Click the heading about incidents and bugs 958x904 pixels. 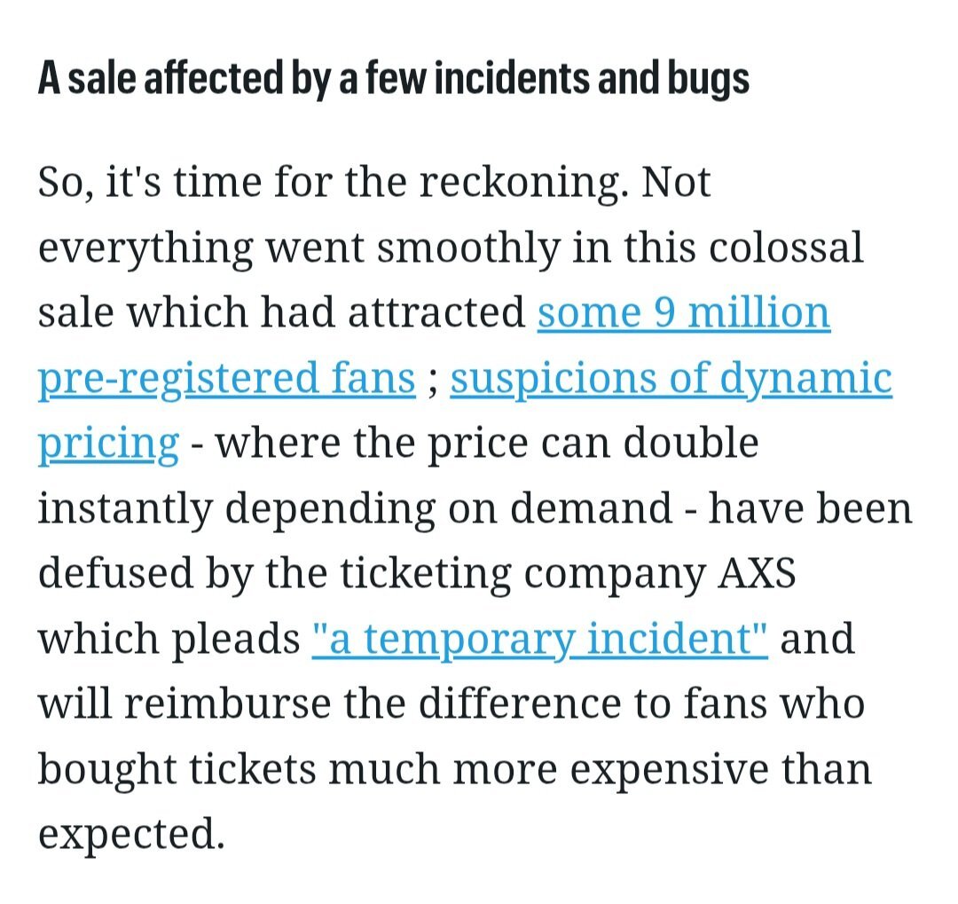pos(393,79)
